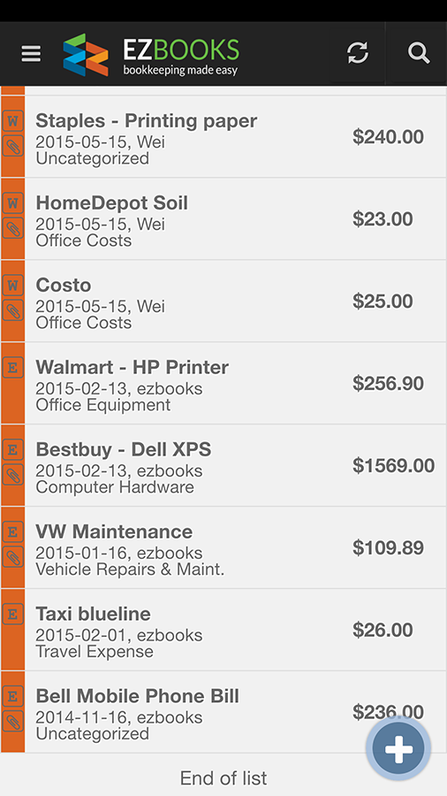Tap paperclip on VW Maintenance entry
This screenshot has width=447, height=796.
13,558
